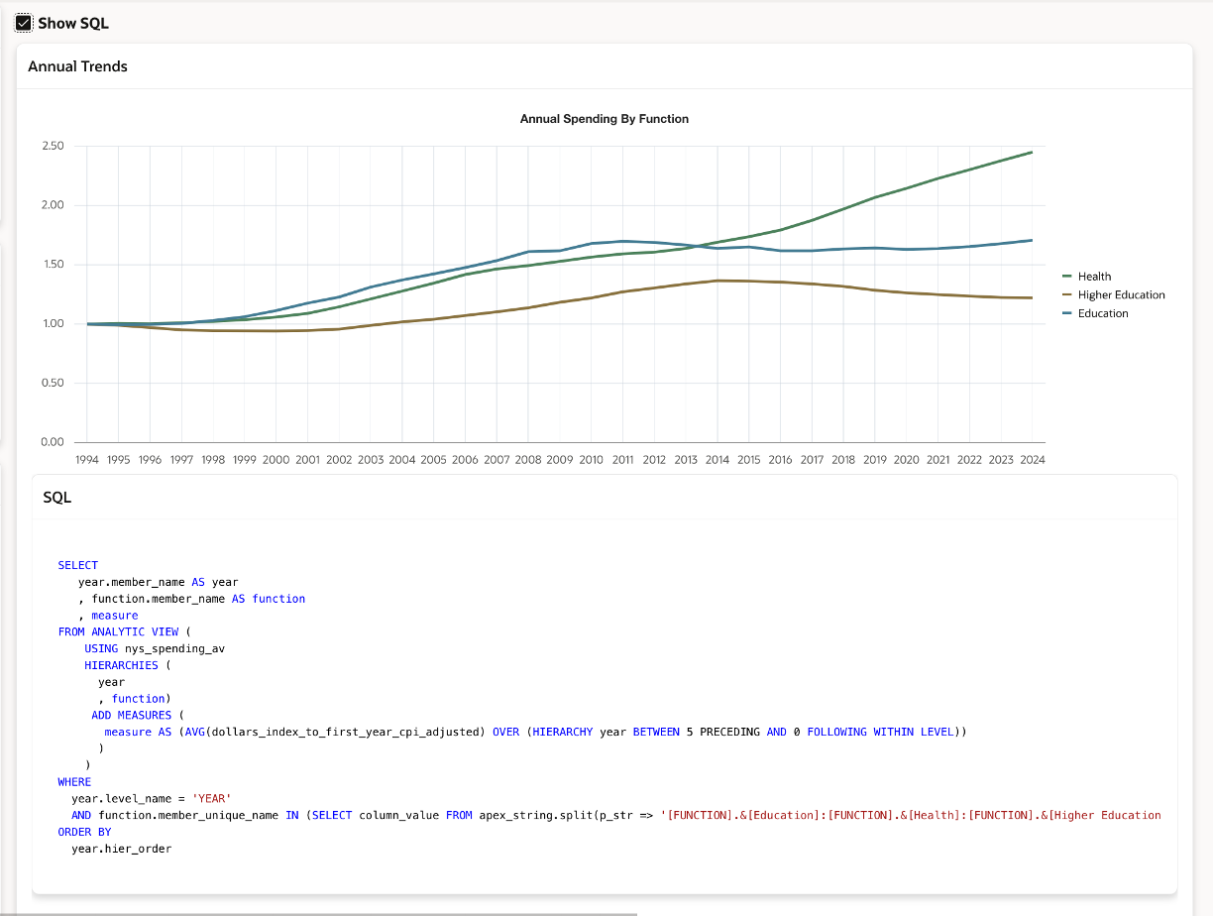Click nys_spending_av in the SQL code
The height and width of the screenshot is (916, 1213).
point(181,648)
